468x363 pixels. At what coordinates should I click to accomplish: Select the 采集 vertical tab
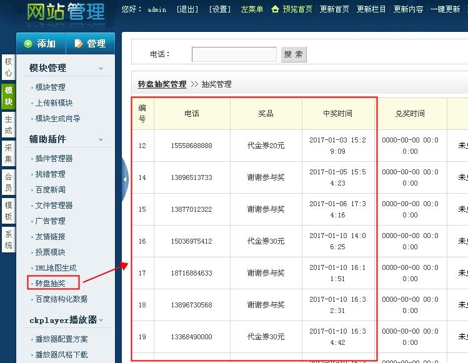(8, 153)
